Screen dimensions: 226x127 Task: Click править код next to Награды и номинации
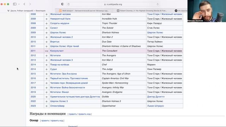tap(84, 114)
